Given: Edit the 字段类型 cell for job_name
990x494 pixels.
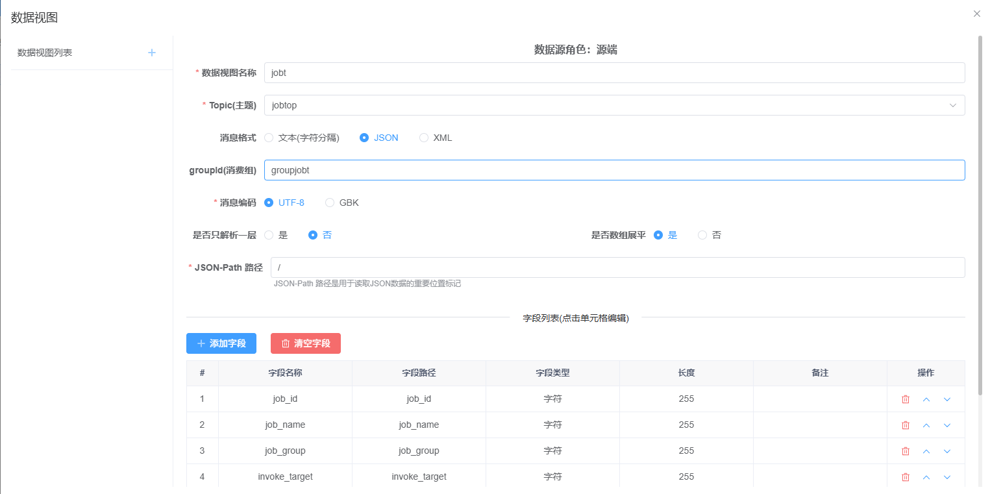Looking at the screenshot, I should [552, 425].
